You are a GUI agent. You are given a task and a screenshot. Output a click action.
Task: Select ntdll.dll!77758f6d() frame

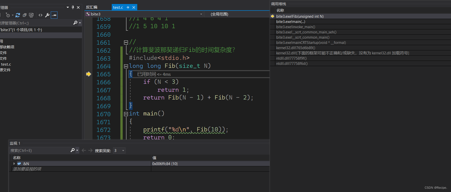coord(292,64)
